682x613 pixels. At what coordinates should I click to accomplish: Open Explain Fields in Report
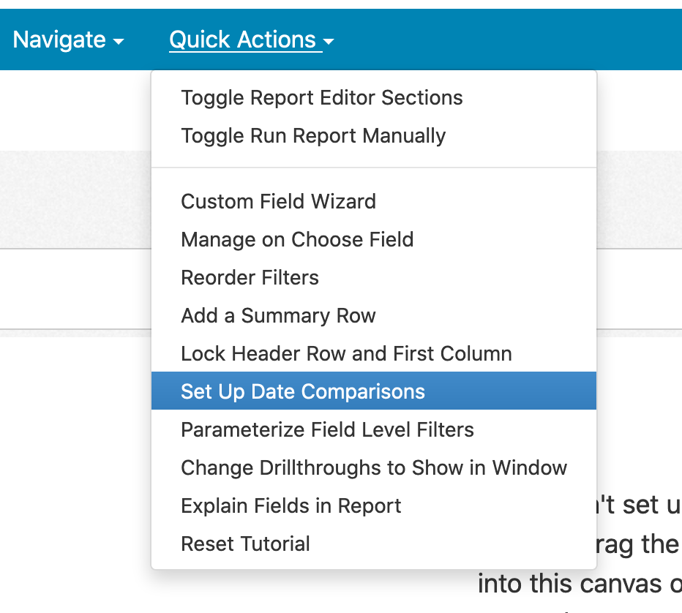291,506
